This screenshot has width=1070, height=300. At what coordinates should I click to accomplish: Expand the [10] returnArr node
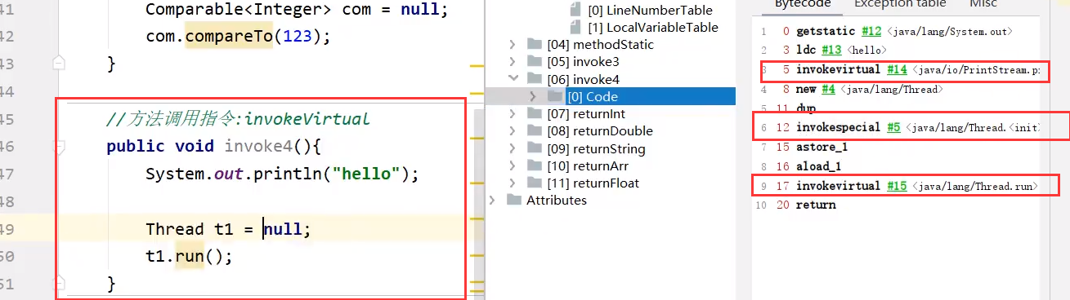point(513,166)
